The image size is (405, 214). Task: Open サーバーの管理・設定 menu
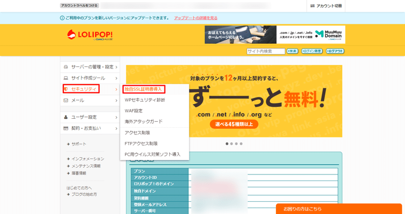(x=90, y=67)
